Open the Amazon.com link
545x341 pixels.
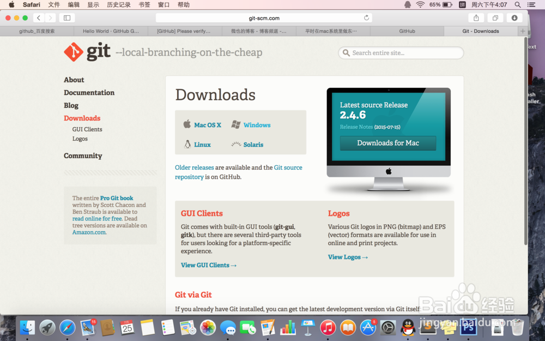[89, 232]
